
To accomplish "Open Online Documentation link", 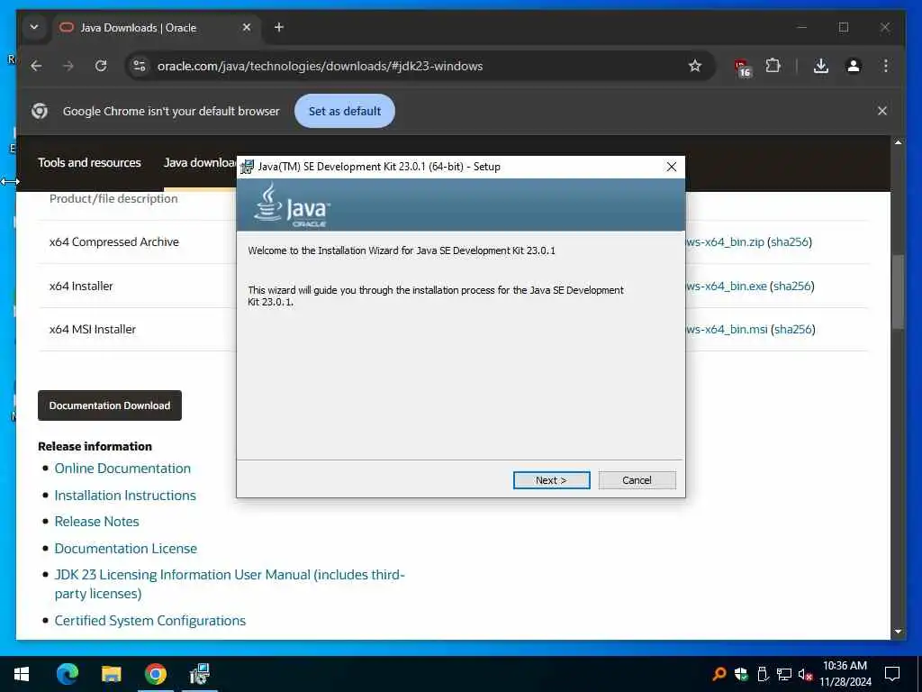I will tap(122, 469).
